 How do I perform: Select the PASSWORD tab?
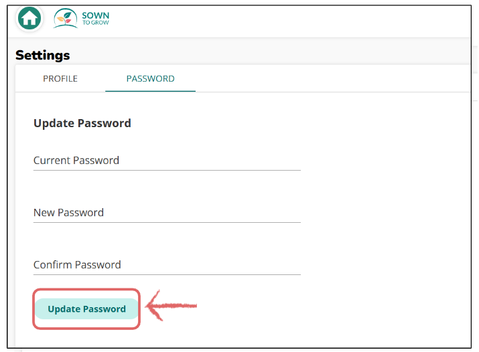[150, 79]
